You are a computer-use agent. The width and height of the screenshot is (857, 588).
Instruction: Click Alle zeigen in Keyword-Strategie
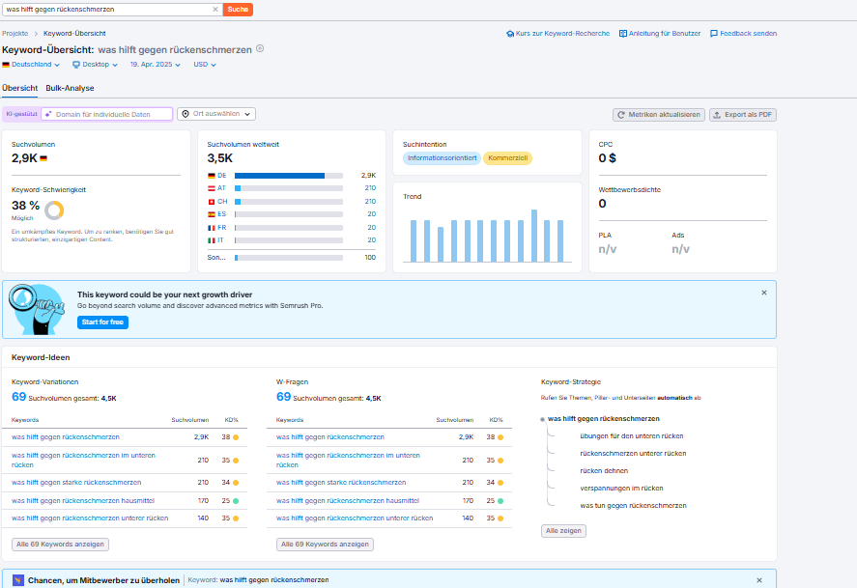[563, 531]
